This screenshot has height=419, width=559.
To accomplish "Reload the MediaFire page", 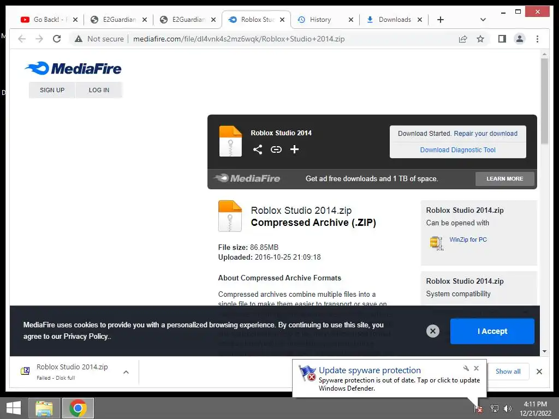I will pos(57,39).
